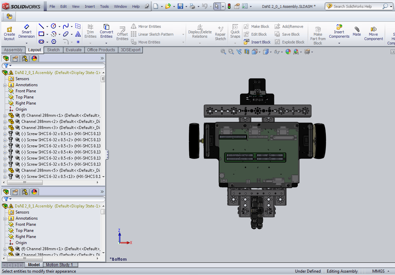The width and height of the screenshot is (395, 275).
Task: Click the Zoom to Fit icon
Action: [x=223, y=52]
